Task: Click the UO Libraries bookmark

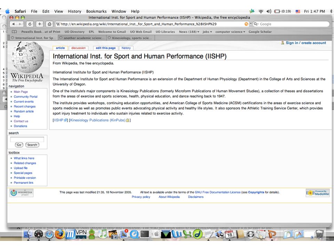Action: click(x=165, y=32)
